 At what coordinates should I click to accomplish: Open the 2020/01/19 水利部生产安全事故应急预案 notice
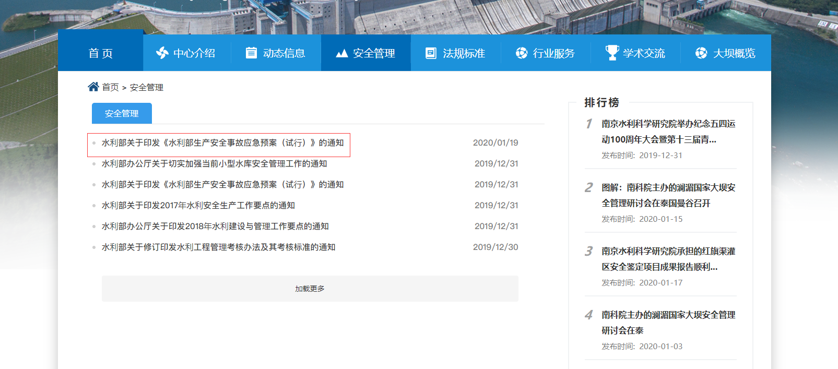click(222, 142)
